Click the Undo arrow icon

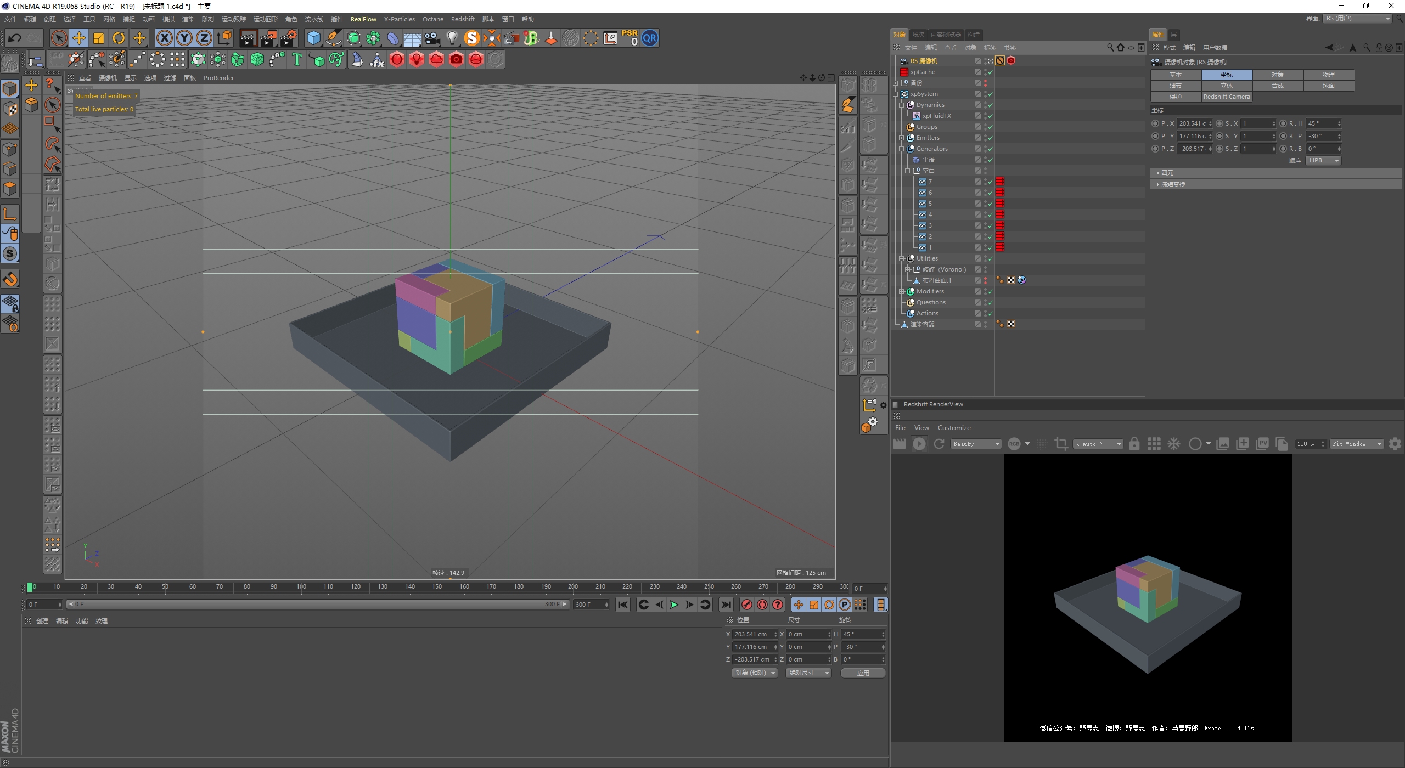15,38
